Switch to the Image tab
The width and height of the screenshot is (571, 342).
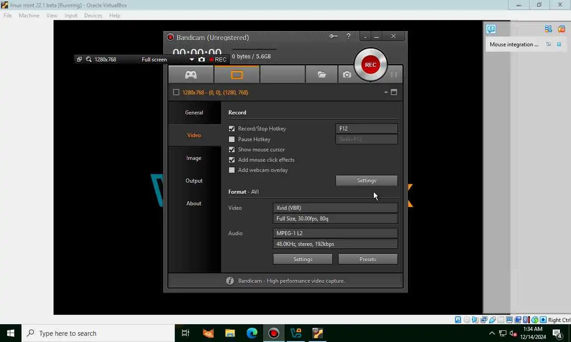[x=194, y=158]
